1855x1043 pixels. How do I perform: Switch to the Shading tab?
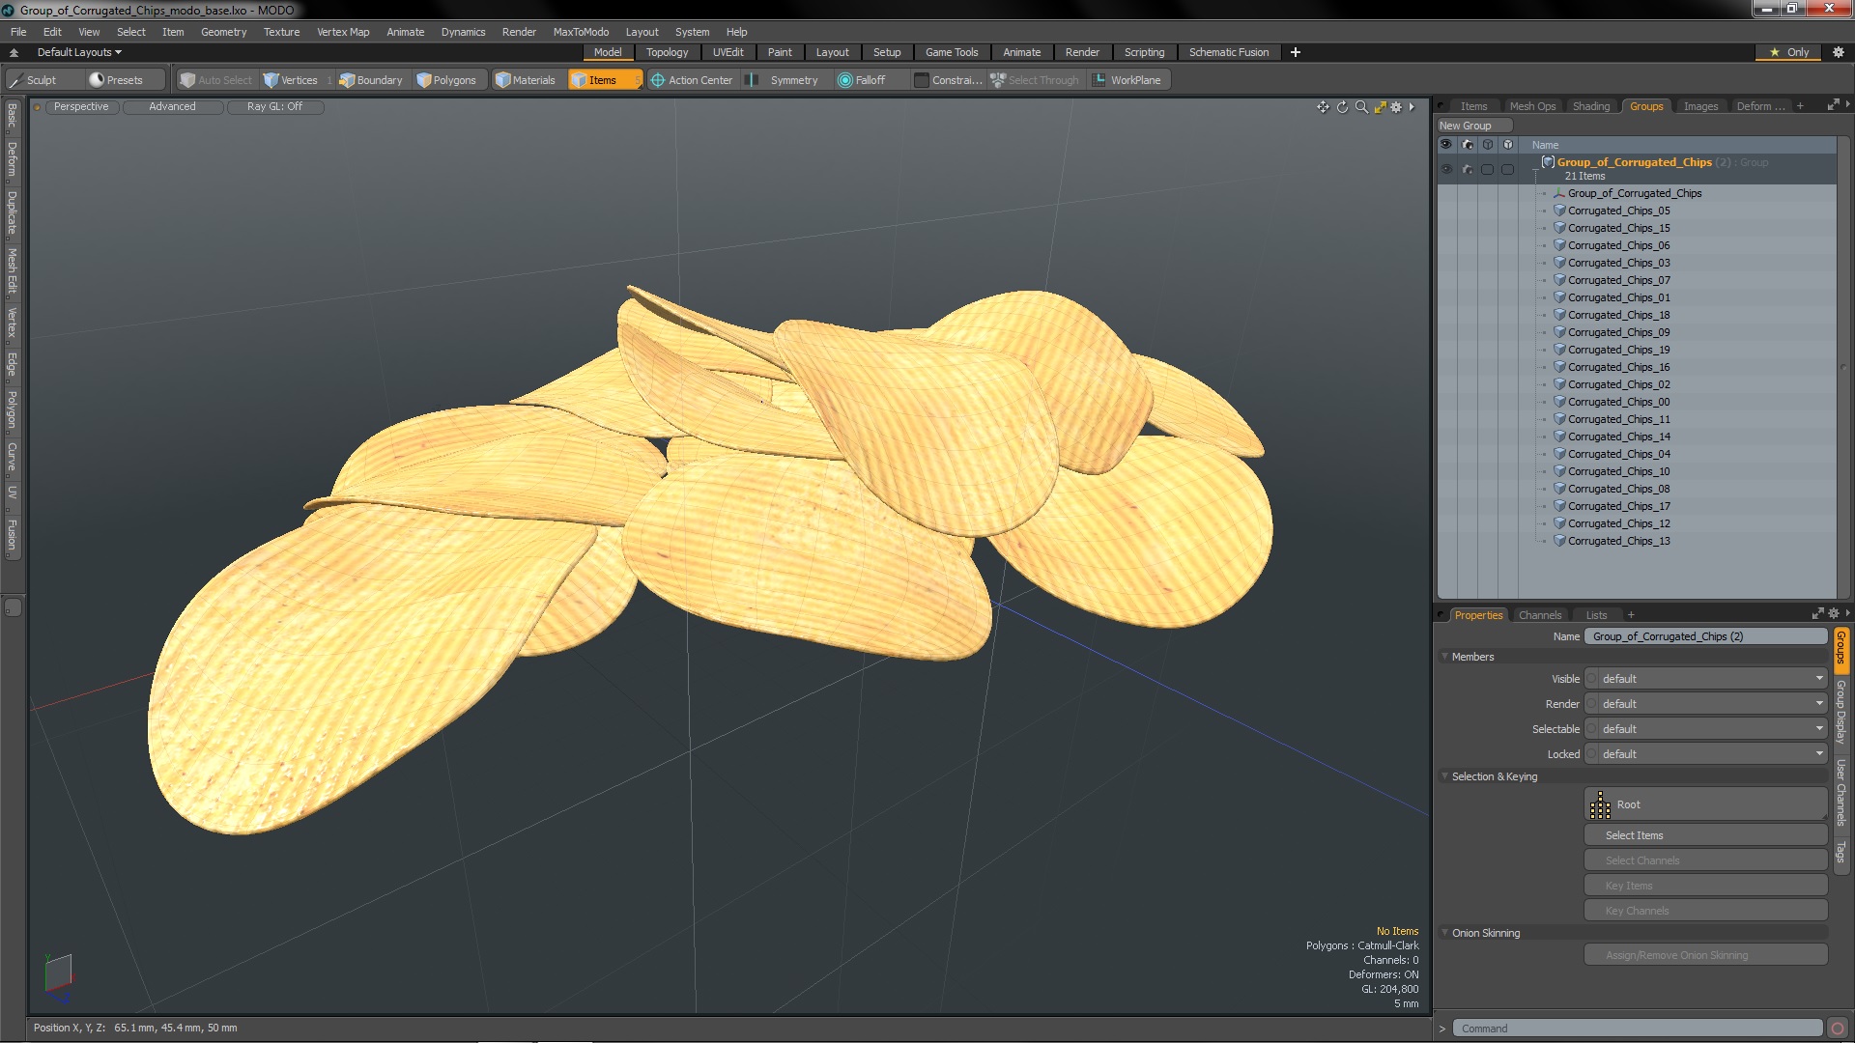1590,106
